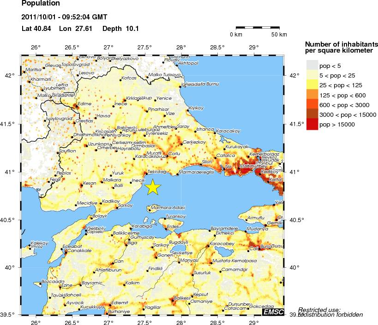Click the yellow star epicenter marker
The width and height of the screenshot is (378, 325).
click(x=153, y=187)
